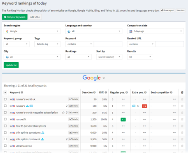Click the Keyword filter text field
The width and height of the screenshot is (188, 153).
click(108, 44)
